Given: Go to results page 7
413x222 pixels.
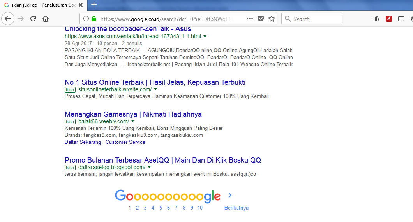Looking at the screenshot, I should pyautogui.click(x=176, y=208).
